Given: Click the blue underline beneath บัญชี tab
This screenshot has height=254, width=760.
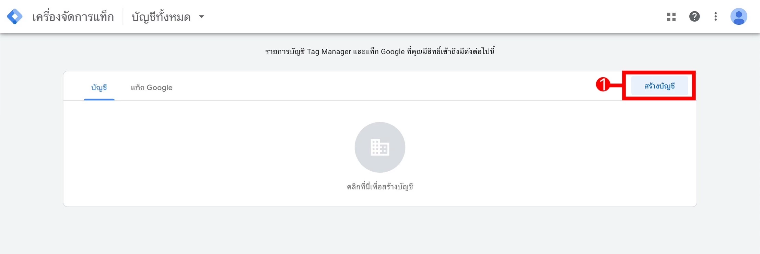Looking at the screenshot, I should (99, 100).
